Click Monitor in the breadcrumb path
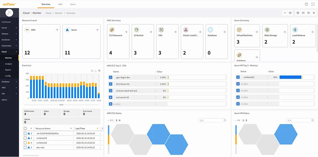 59,13
